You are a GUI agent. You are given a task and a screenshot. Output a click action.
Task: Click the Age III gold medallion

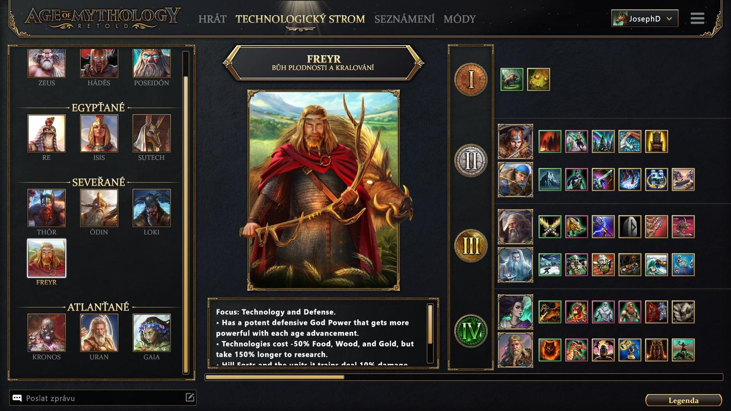pos(471,246)
